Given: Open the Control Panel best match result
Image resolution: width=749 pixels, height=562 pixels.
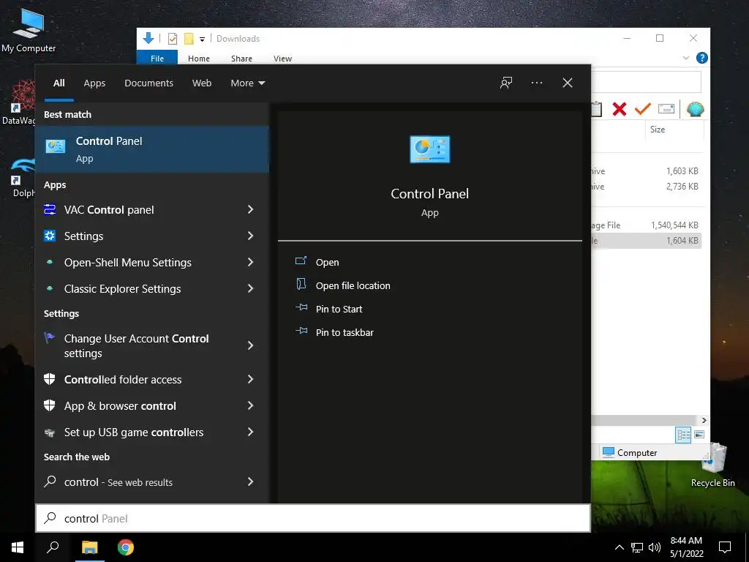Looking at the screenshot, I should pyautogui.click(x=152, y=149).
